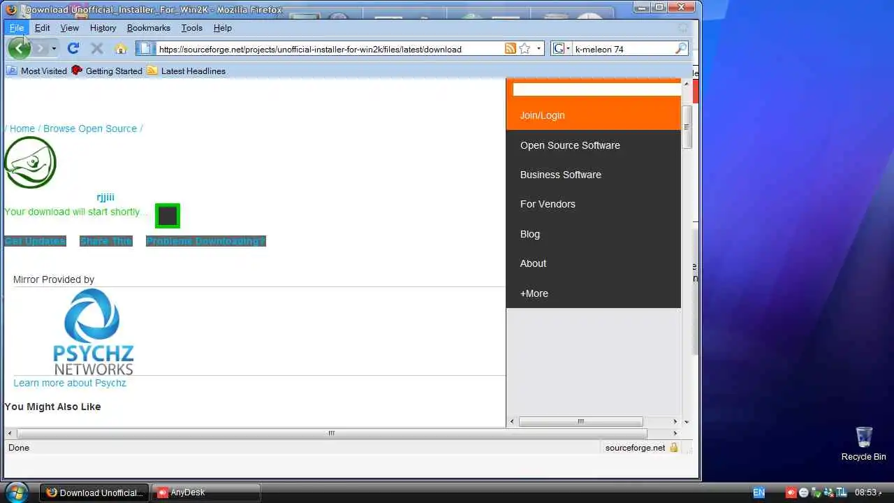Click the side panel horizontal scrollbar thumb
This screenshot has width=894, height=503.
580,421
